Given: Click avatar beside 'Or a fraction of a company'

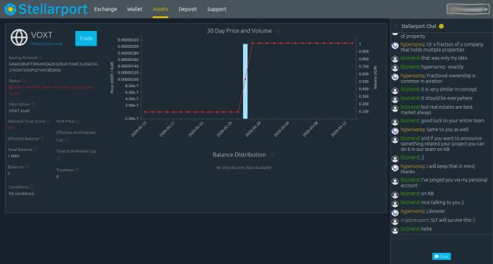Looking at the screenshot, I should (395, 46).
